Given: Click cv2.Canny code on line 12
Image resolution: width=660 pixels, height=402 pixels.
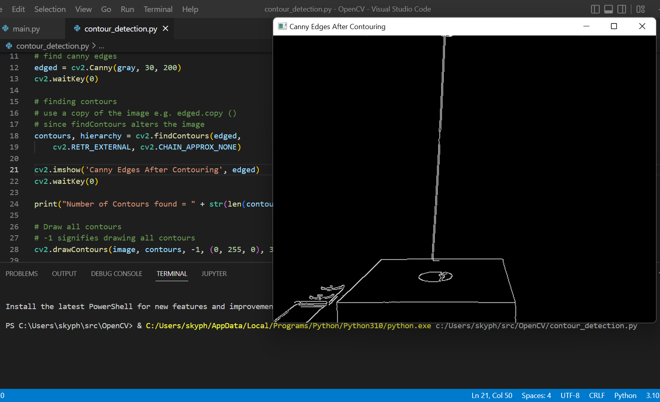Looking at the screenshot, I should (x=126, y=68).
